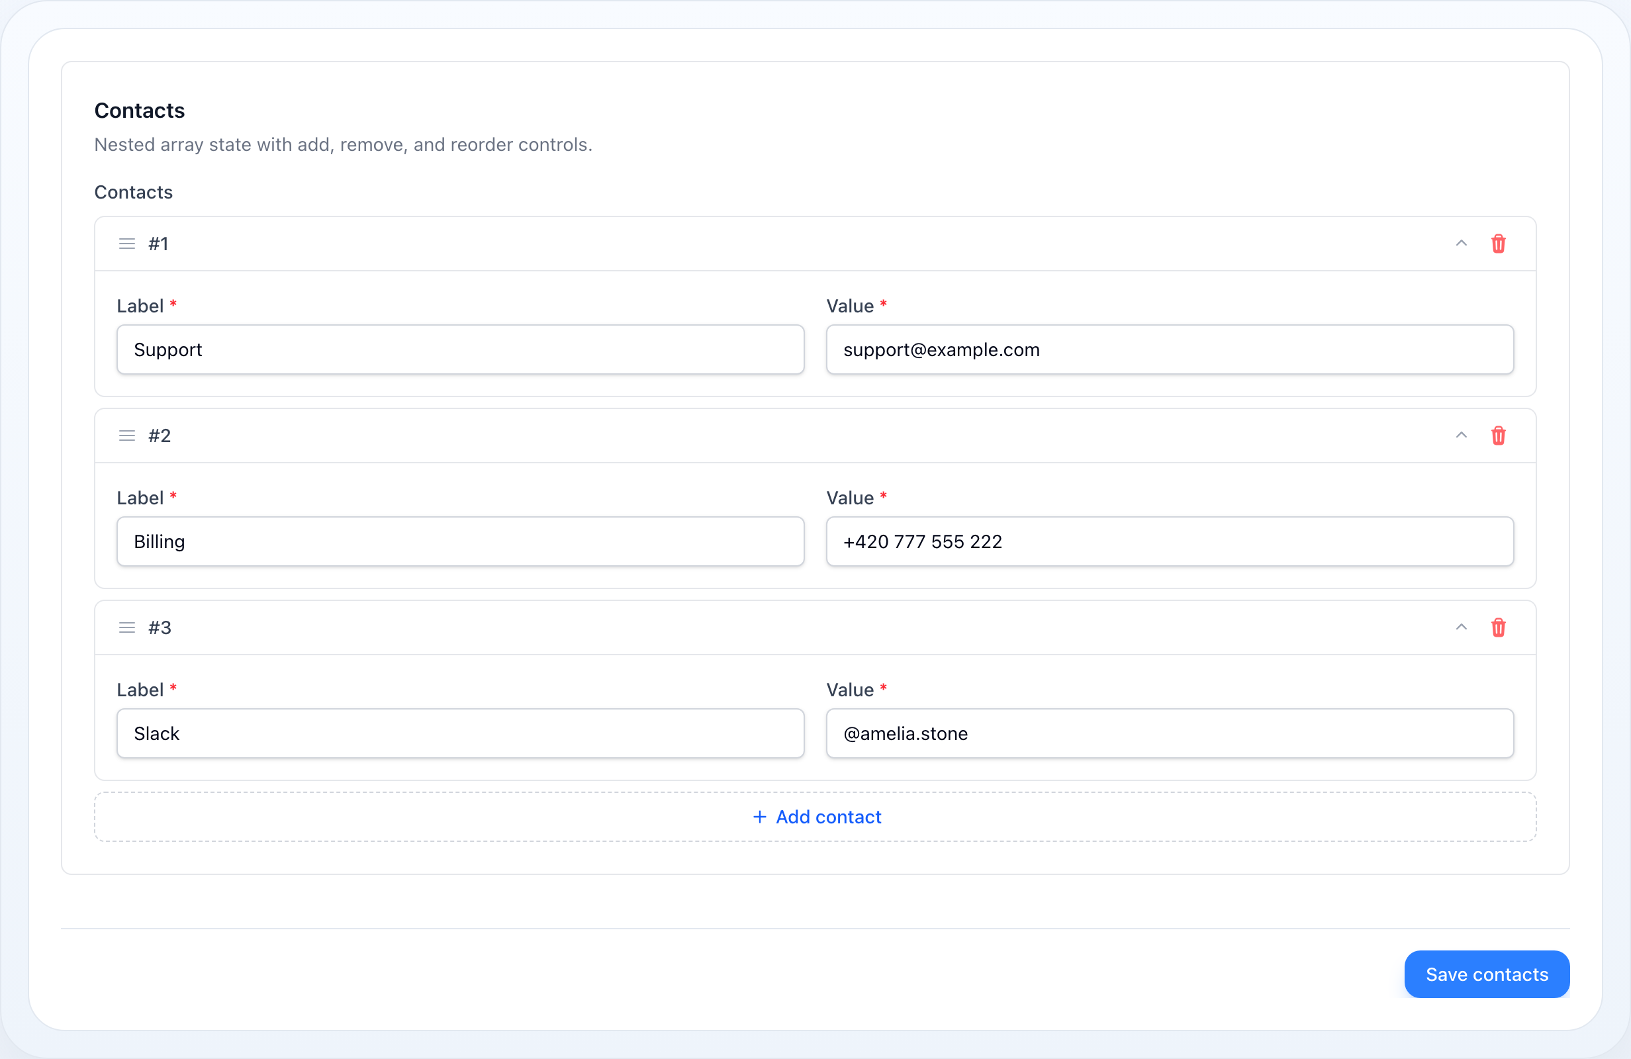1631x1059 pixels.
Task: Grab the drag handle of contact #1
Action: click(127, 244)
